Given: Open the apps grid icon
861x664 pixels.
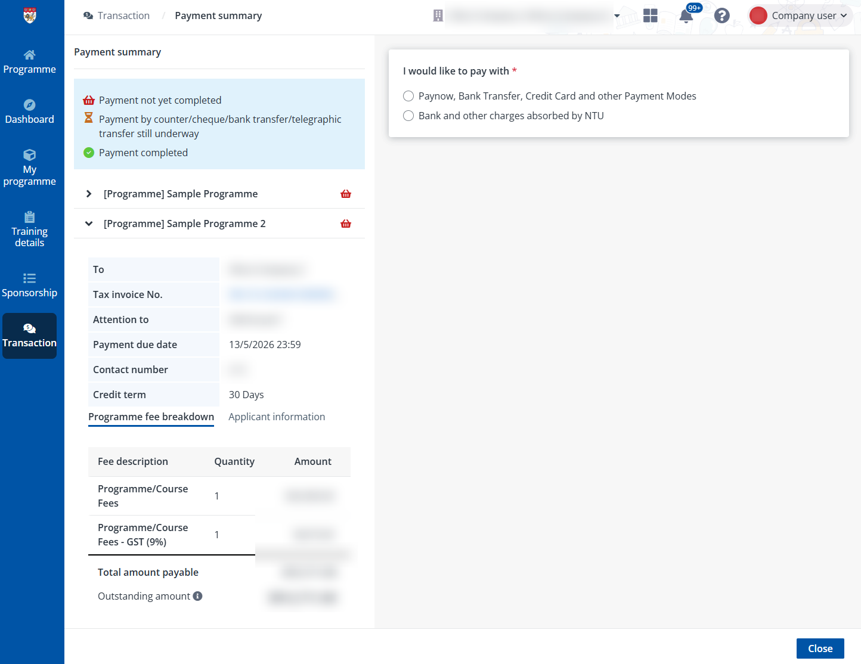Looking at the screenshot, I should (x=651, y=15).
